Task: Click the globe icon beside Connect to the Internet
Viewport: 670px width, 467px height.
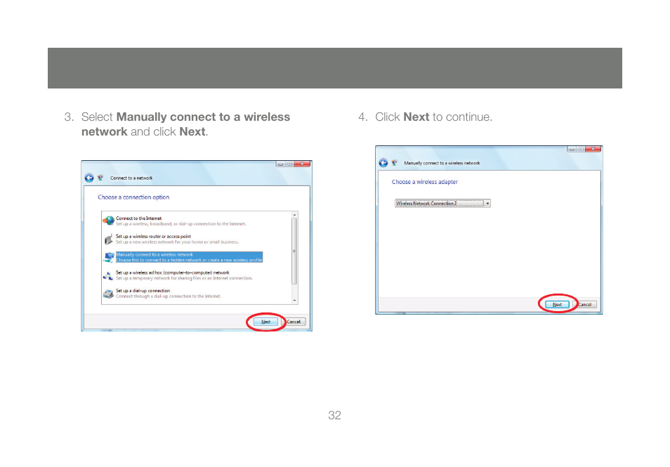Action: pos(109,221)
